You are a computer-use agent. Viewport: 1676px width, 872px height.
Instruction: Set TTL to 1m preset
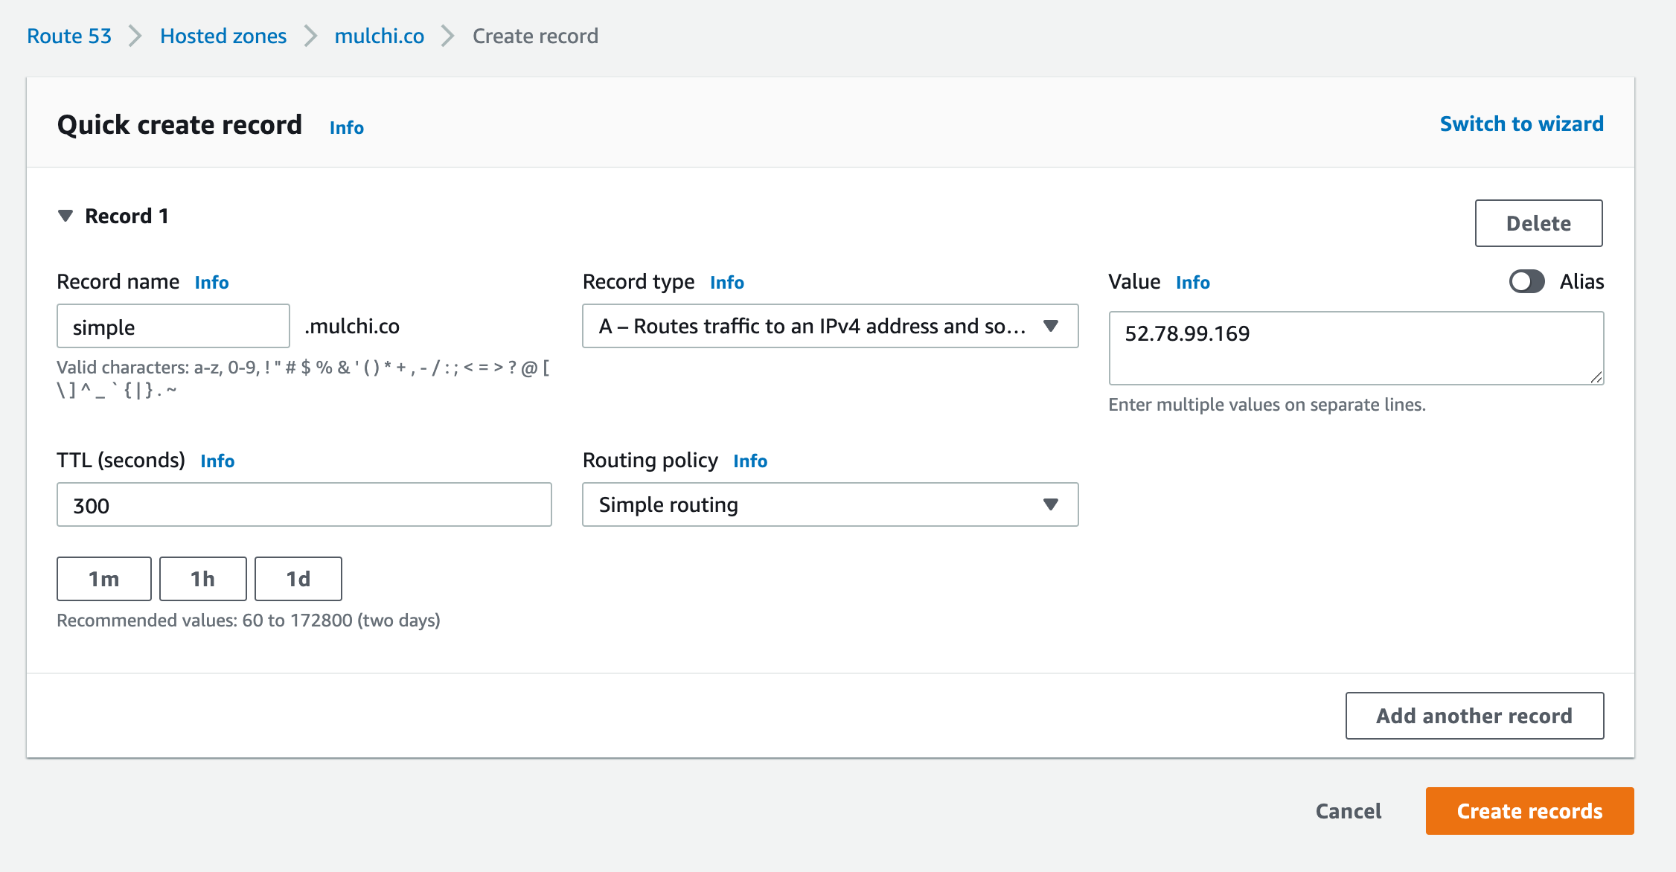pos(104,579)
